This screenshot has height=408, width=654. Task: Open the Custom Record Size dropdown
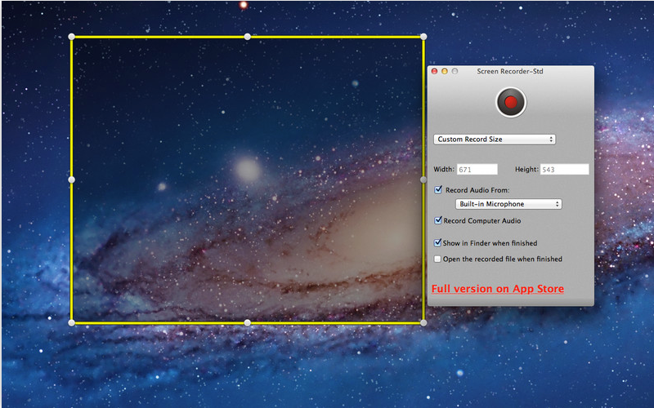495,139
